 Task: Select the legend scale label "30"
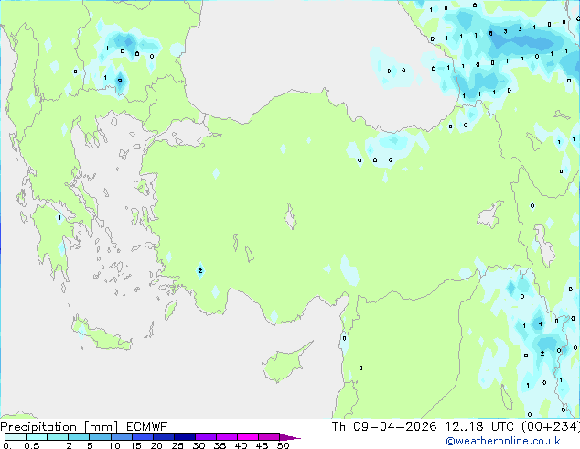click(x=199, y=445)
